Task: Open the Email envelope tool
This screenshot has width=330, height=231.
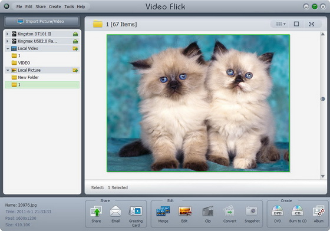Action: (115, 211)
